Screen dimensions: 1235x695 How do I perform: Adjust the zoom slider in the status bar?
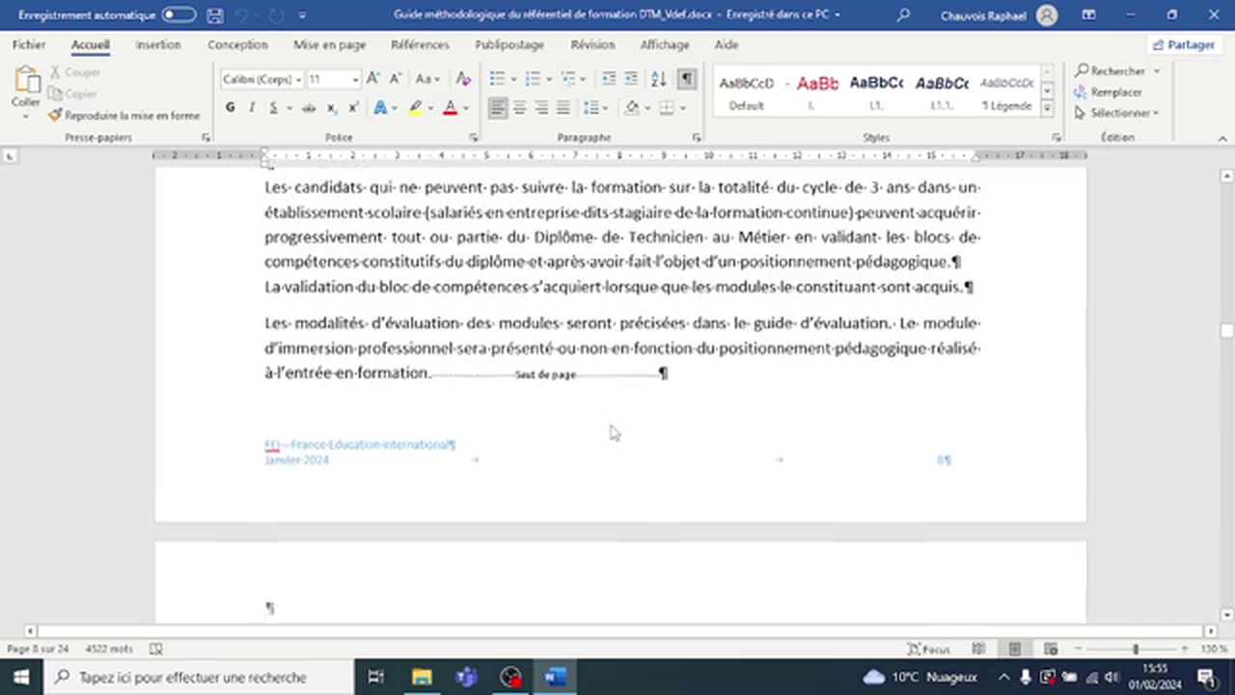pos(1136,649)
